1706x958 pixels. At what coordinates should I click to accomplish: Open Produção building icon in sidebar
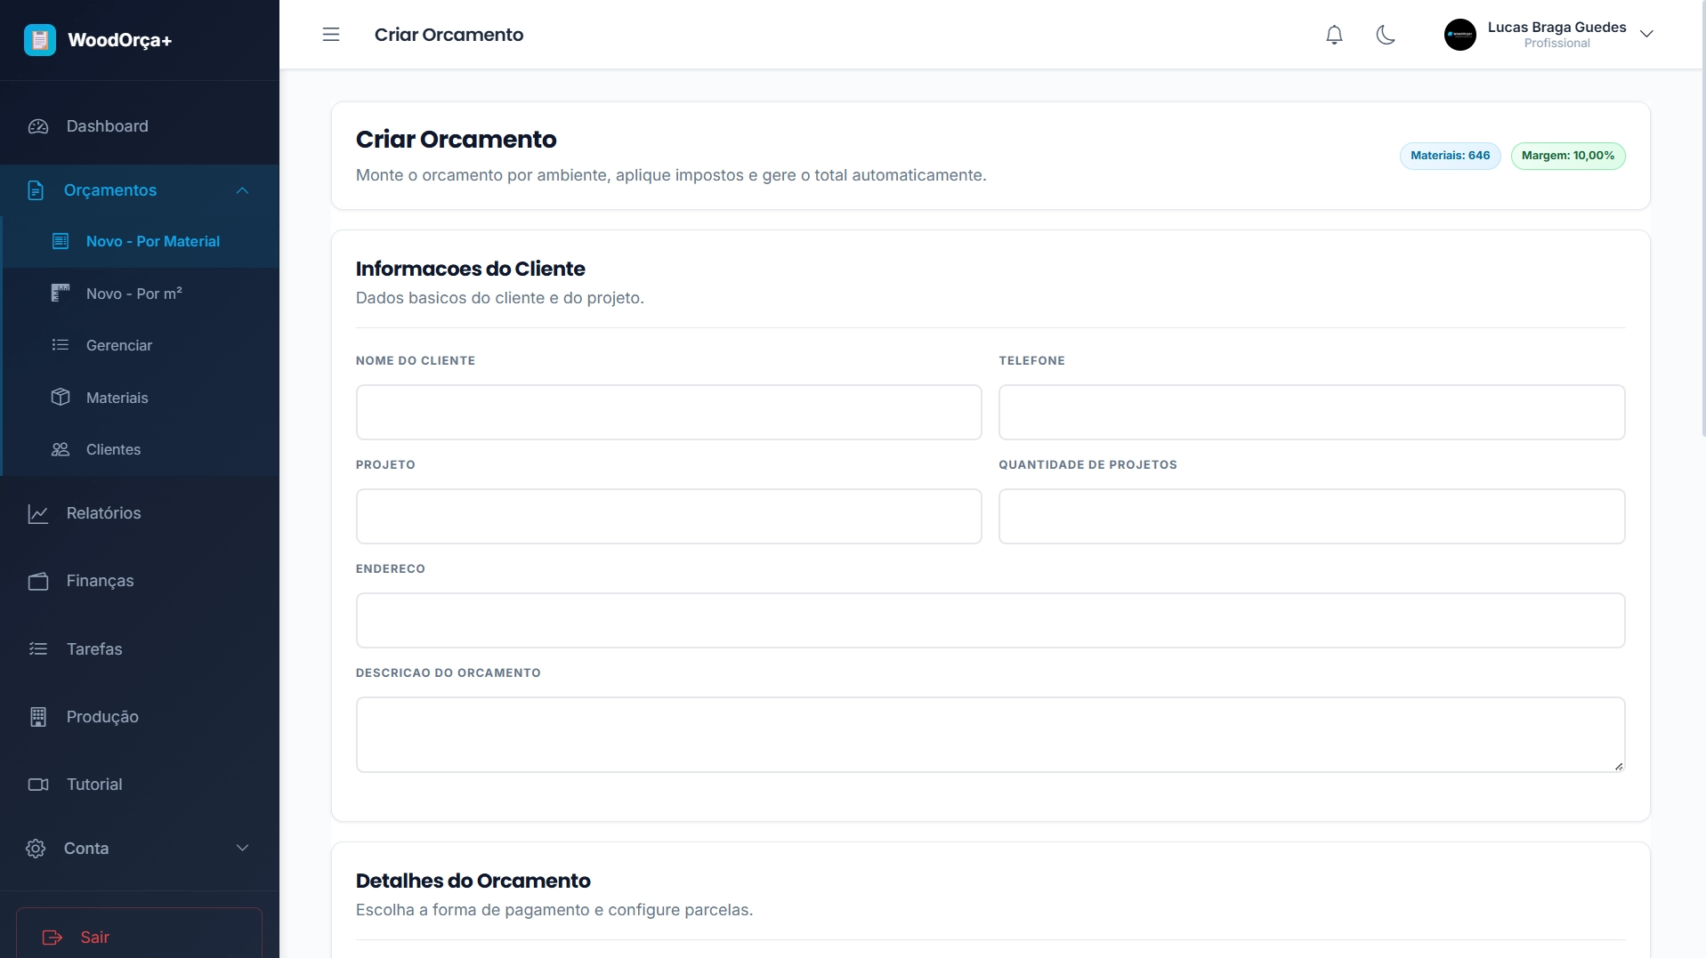click(38, 717)
